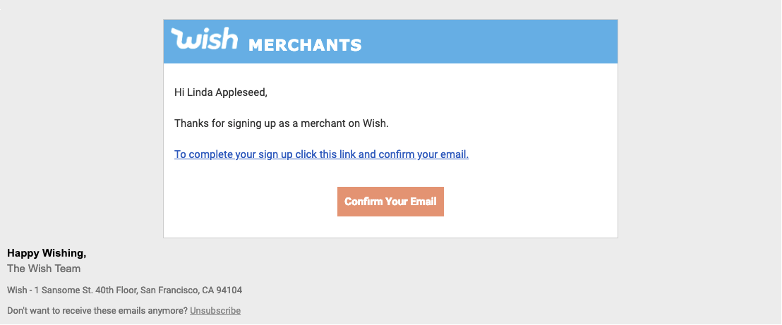Click the Confirm Your Email button
This screenshot has width=782, height=325.
tap(390, 202)
